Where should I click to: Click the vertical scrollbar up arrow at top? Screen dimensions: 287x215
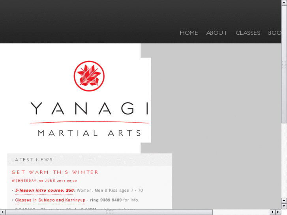coord(284,3)
